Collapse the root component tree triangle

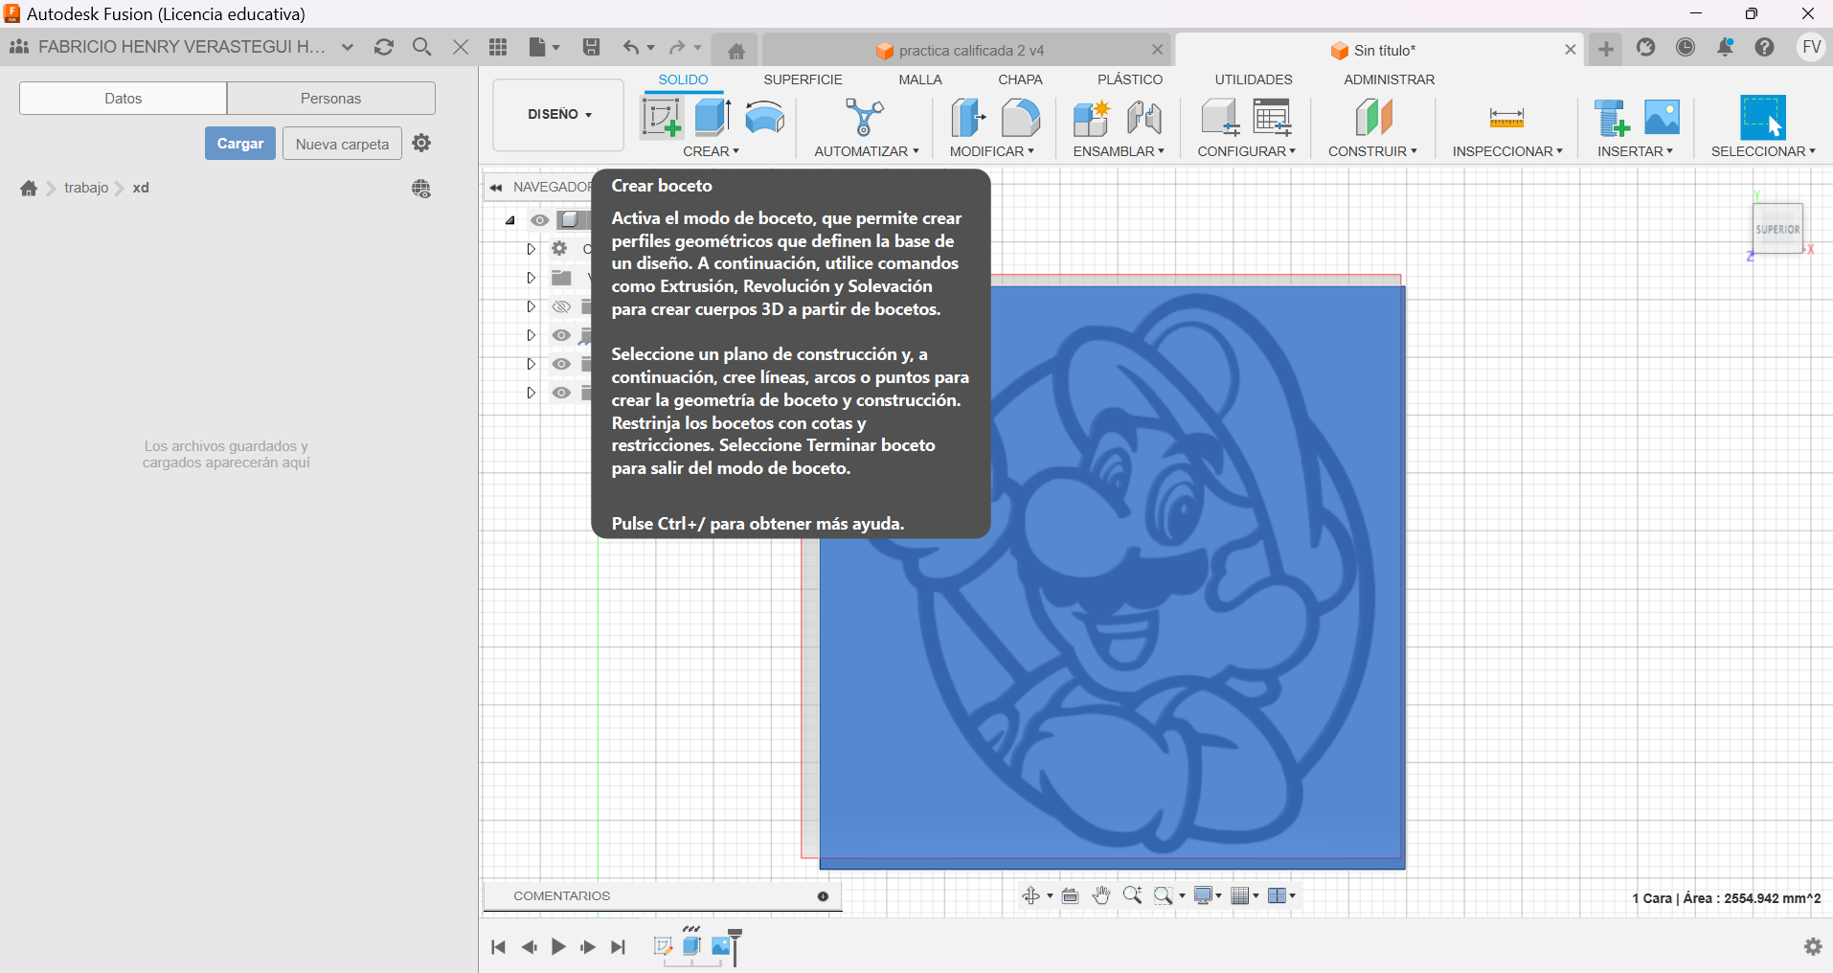(510, 220)
